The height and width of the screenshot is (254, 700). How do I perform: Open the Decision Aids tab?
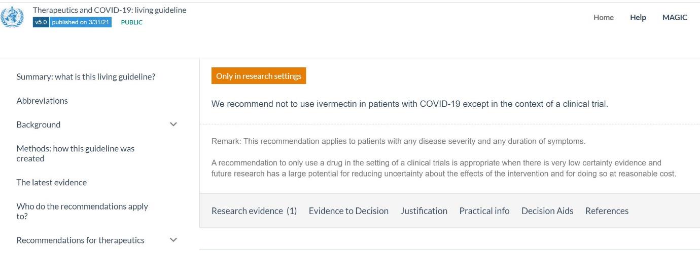pos(547,211)
